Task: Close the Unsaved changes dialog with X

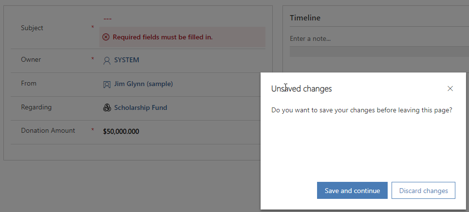Action: point(450,88)
